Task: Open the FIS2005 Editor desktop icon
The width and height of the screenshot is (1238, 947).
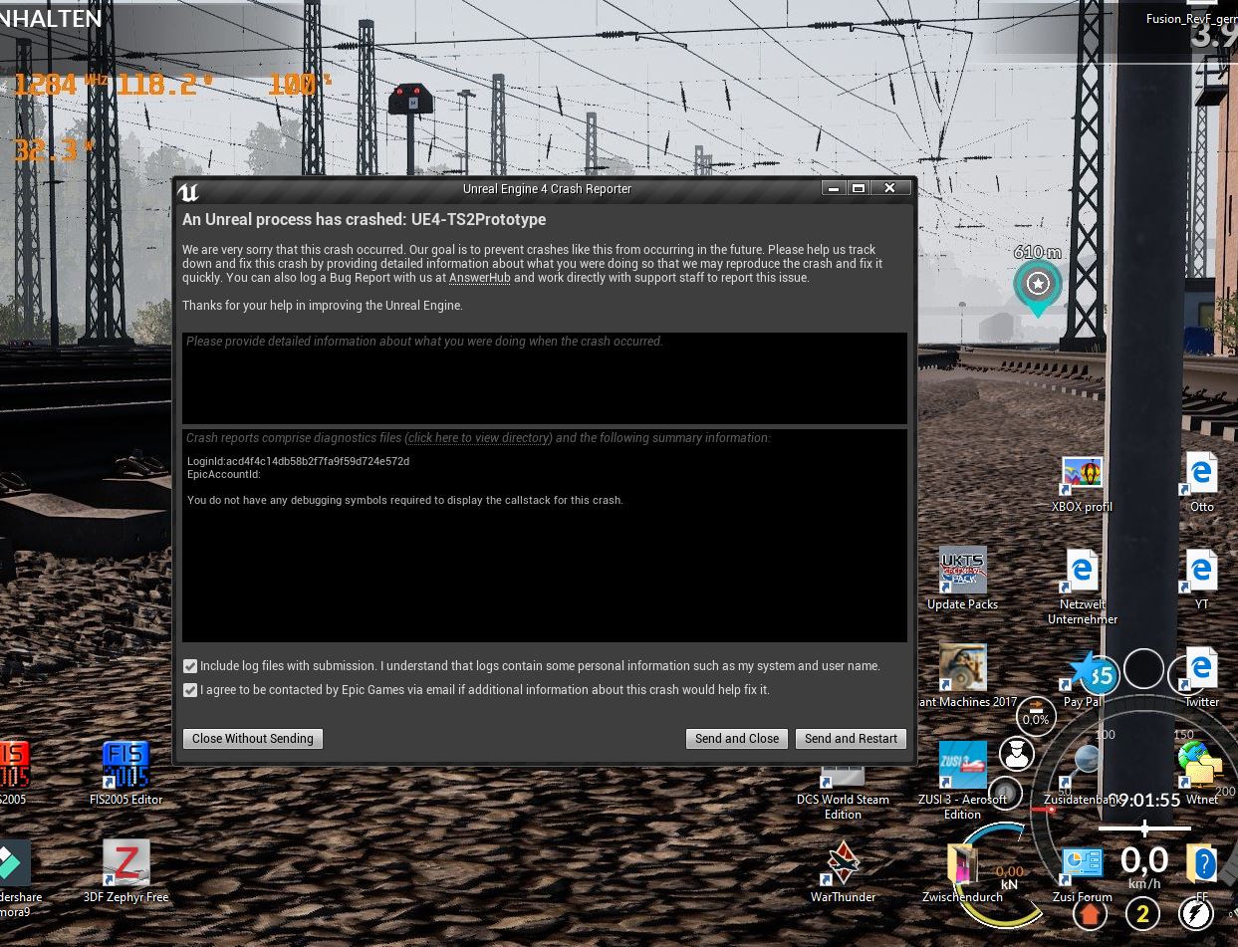Action: click(x=126, y=774)
